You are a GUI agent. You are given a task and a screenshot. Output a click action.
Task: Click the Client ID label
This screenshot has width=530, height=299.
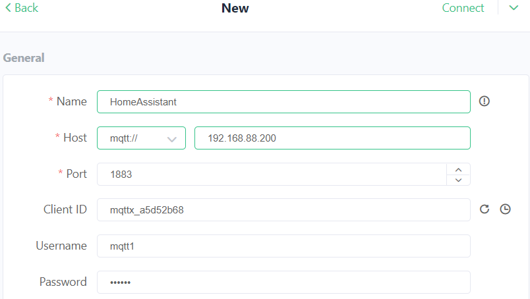tap(65, 209)
